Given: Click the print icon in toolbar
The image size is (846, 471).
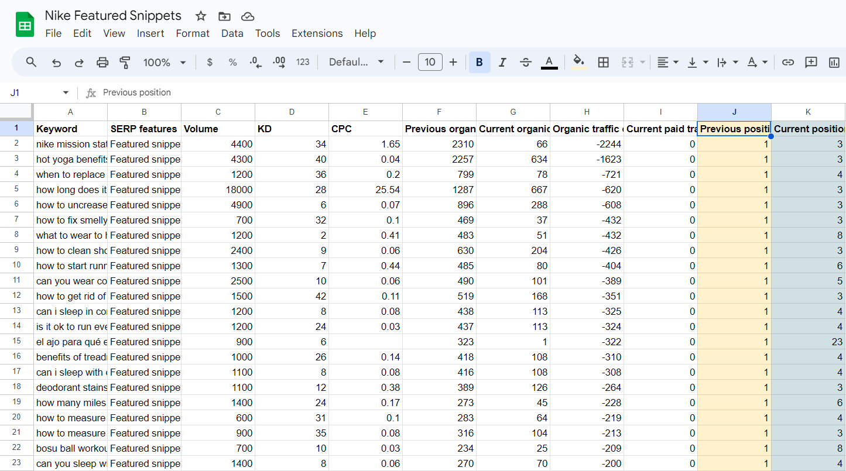Looking at the screenshot, I should coord(102,62).
